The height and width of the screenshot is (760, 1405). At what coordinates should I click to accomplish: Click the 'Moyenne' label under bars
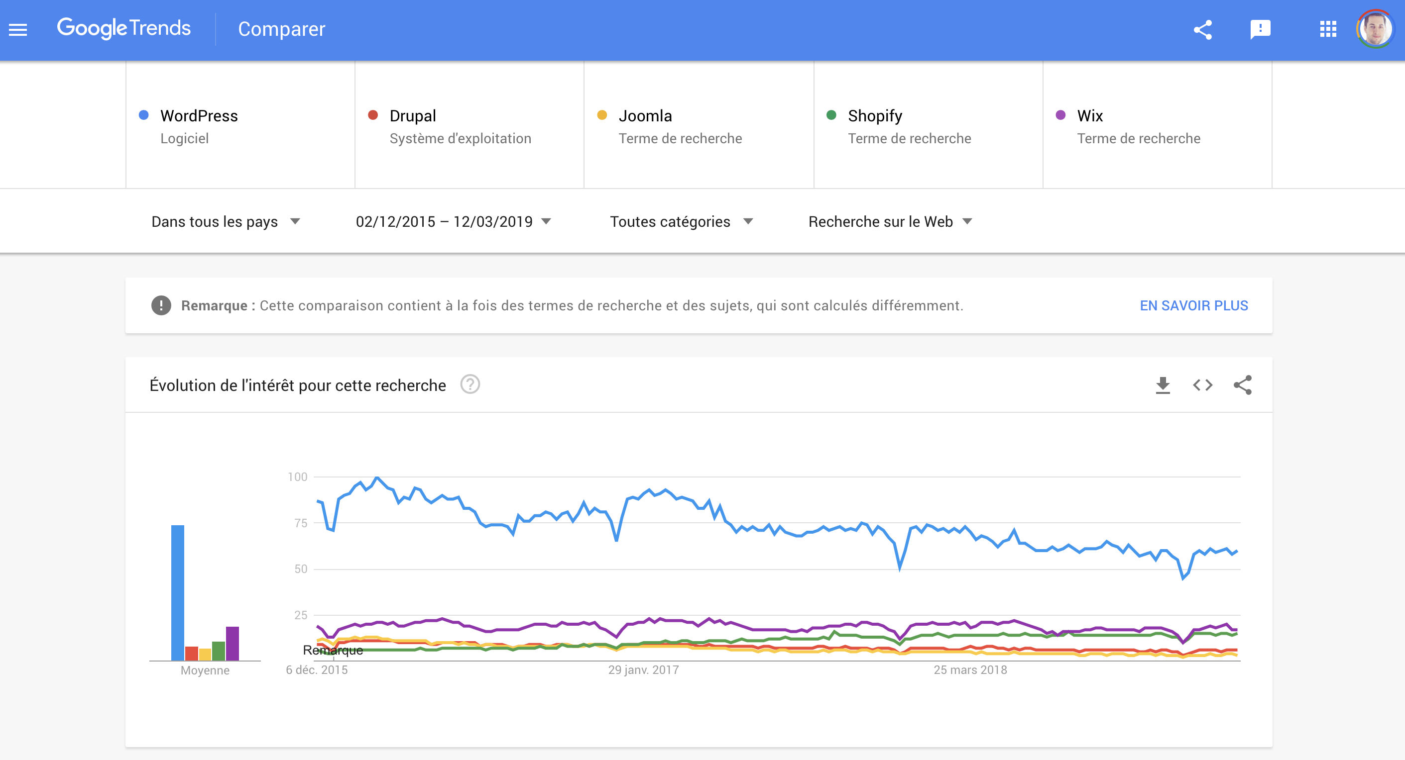tap(205, 670)
